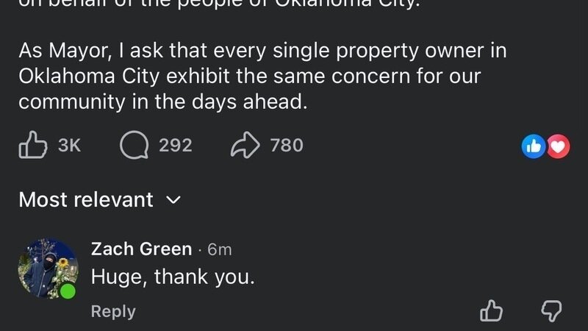Screen dimensions: 588x331
Task: Click the 6m comment timestamp
Action: [220, 250]
